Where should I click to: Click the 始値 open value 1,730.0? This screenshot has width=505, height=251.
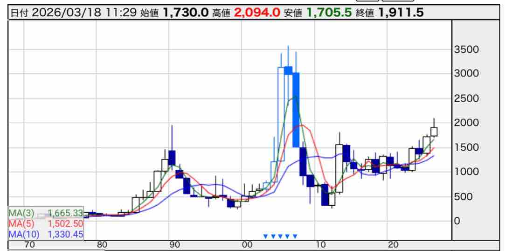[x=185, y=13]
